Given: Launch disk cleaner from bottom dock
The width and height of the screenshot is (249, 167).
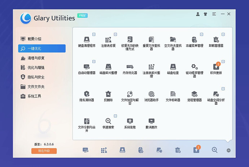Looking at the screenshot, I should [x=122, y=150].
